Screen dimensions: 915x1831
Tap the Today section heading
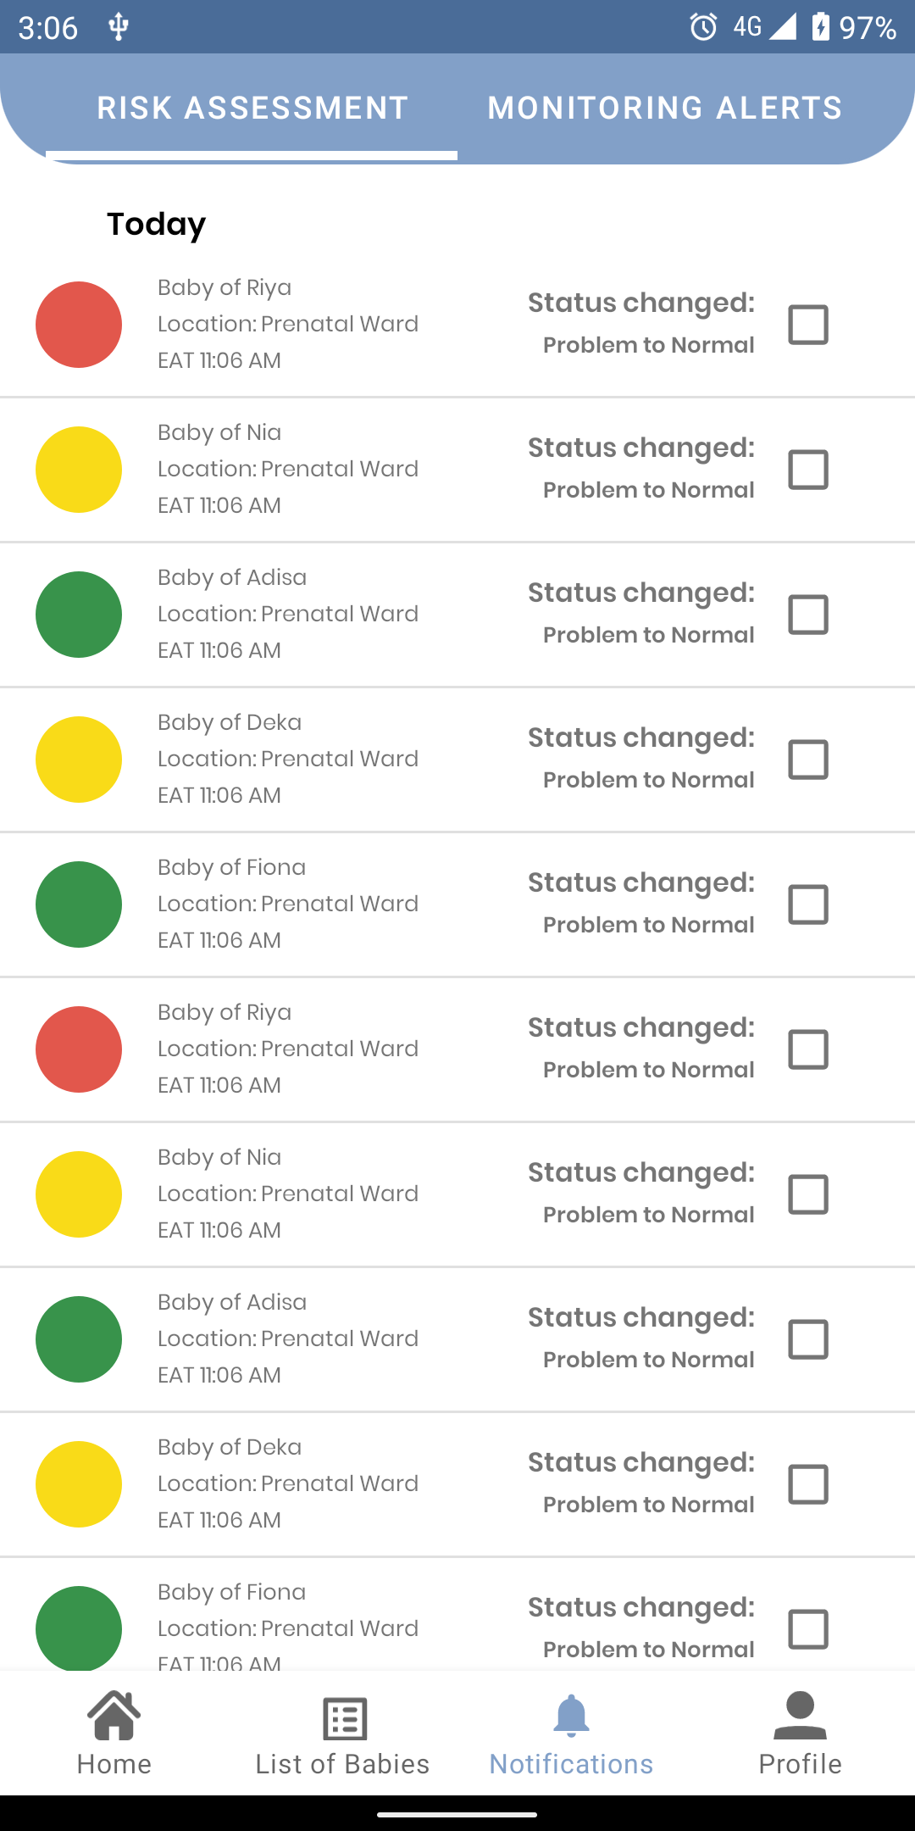point(157,224)
